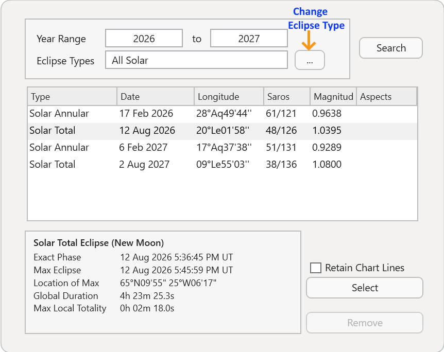Click longitude cell 20°Le01'58''
This screenshot has width=444, height=352.
point(223,130)
